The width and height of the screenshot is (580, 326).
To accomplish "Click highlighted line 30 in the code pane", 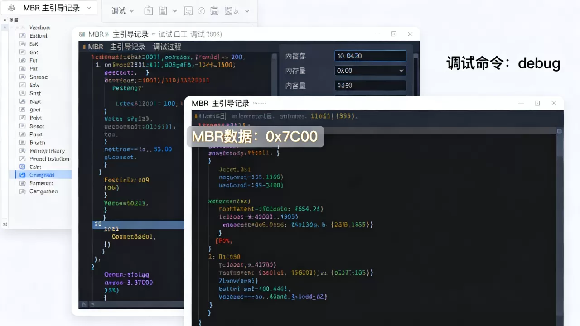I will (138, 225).
